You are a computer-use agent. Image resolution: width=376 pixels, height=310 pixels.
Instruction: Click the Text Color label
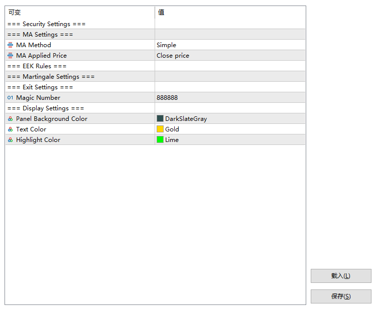tap(31, 129)
